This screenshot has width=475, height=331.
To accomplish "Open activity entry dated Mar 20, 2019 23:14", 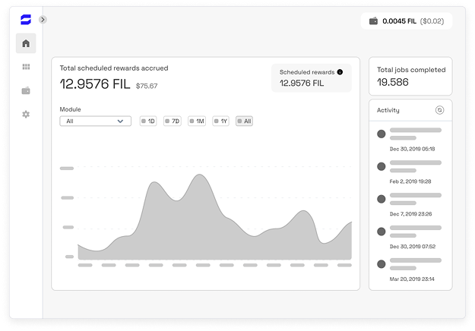I will pyautogui.click(x=410, y=267).
